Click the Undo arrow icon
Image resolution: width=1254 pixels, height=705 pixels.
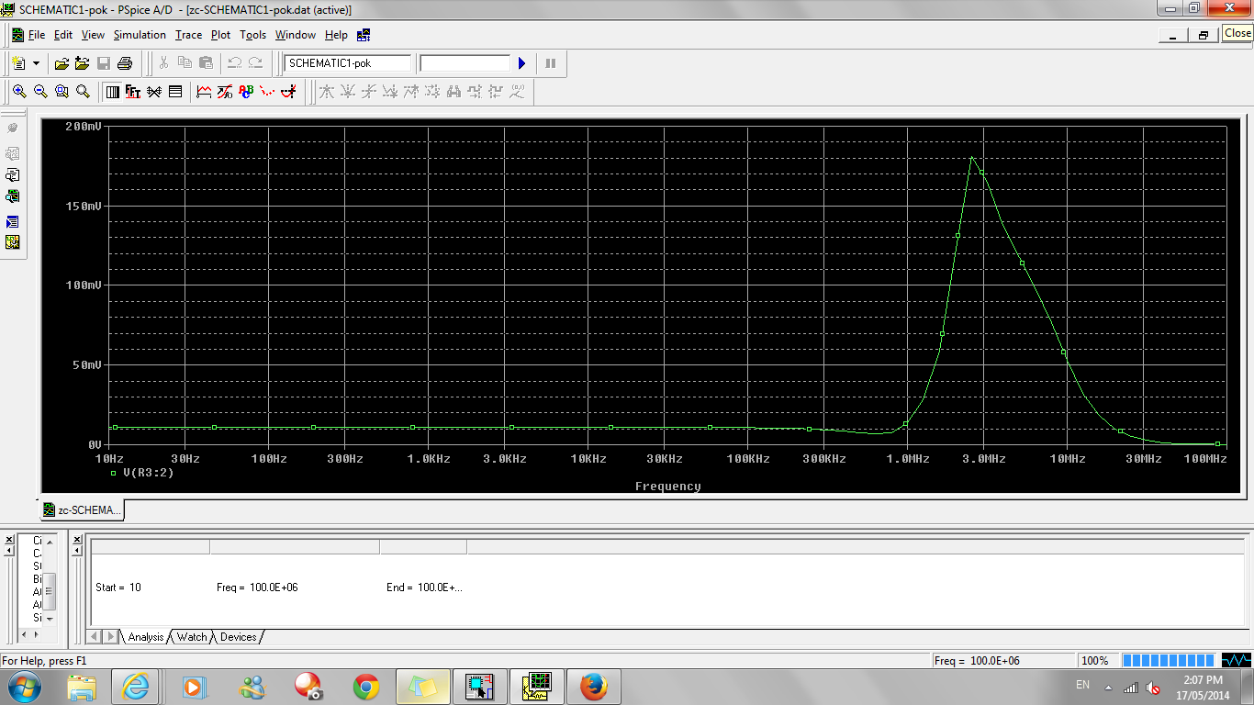point(234,63)
